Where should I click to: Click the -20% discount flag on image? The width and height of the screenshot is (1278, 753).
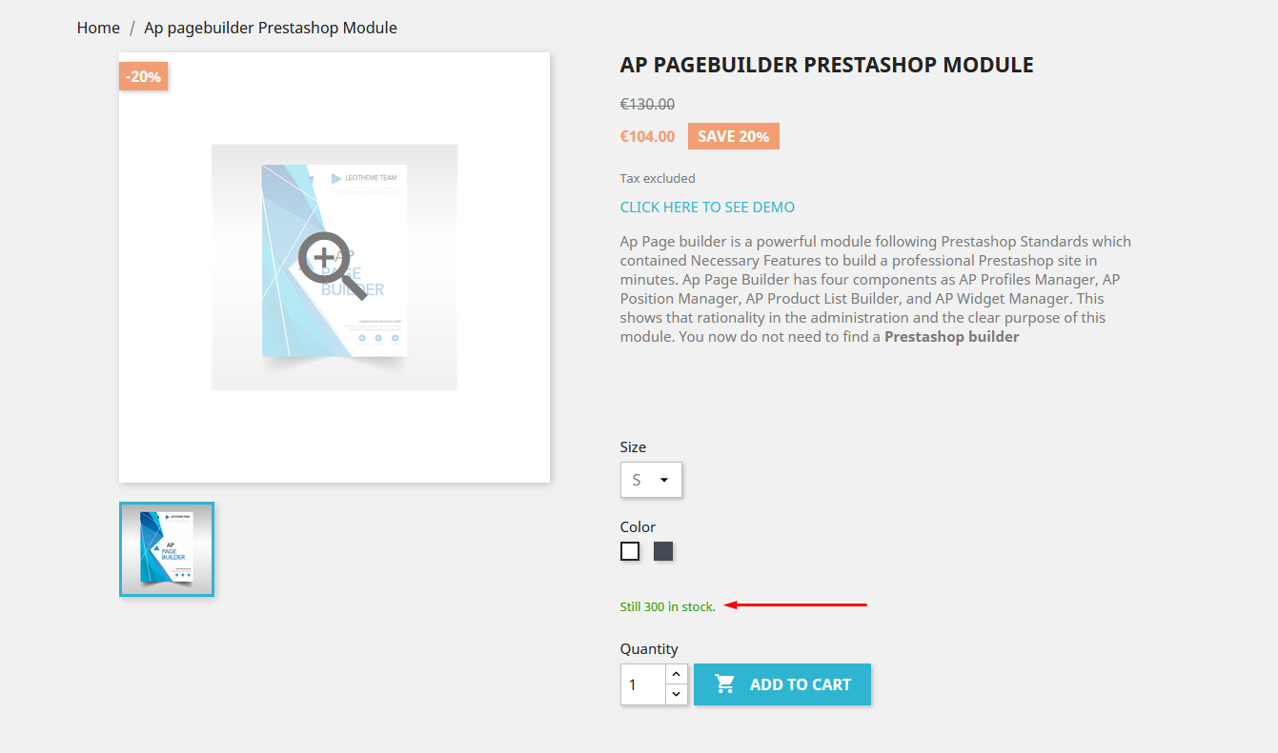[143, 76]
